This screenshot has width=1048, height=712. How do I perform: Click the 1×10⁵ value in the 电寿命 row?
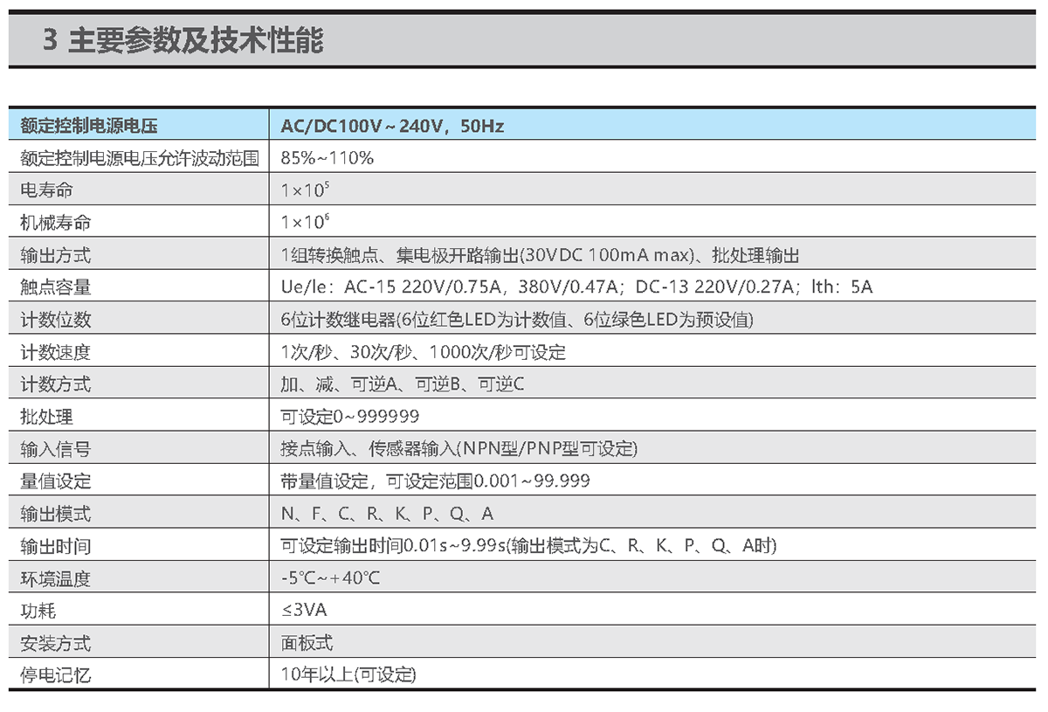click(306, 190)
